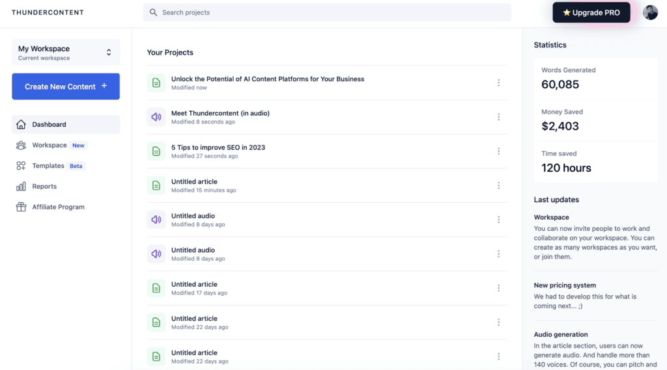
Task: Click the audio icon for Meet Thundercontent
Action: [x=156, y=117]
